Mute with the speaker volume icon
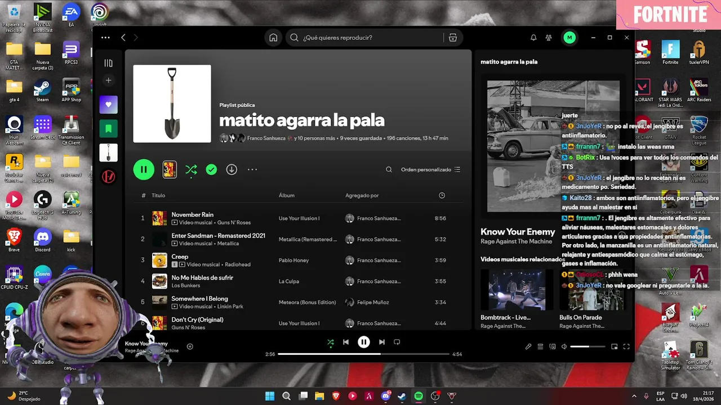This screenshot has width=721, height=405. pyautogui.click(x=564, y=346)
